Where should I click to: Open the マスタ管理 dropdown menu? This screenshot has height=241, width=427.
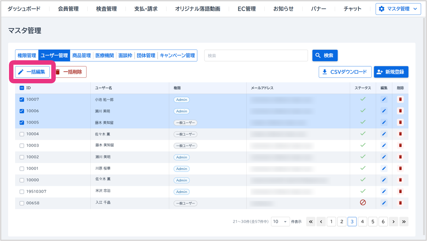pyautogui.click(x=398, y=9)
